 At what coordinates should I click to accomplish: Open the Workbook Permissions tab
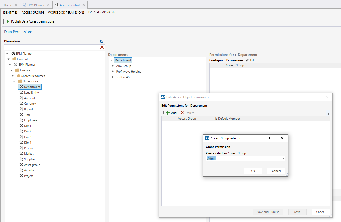66,13
